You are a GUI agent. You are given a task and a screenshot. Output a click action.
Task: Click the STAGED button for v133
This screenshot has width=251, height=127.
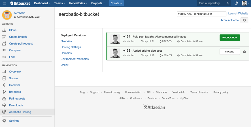pyautogui.click(x=230, y=52)
